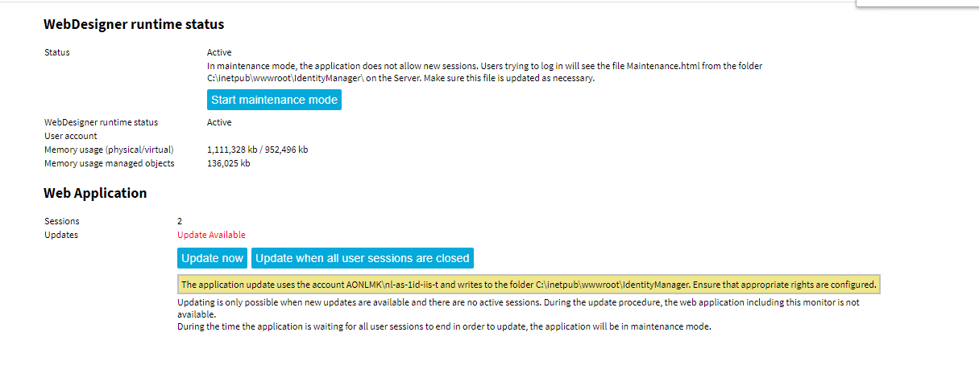The image size is (979, 365).
Task: Click the Updates label
Action: click(61, 235)
